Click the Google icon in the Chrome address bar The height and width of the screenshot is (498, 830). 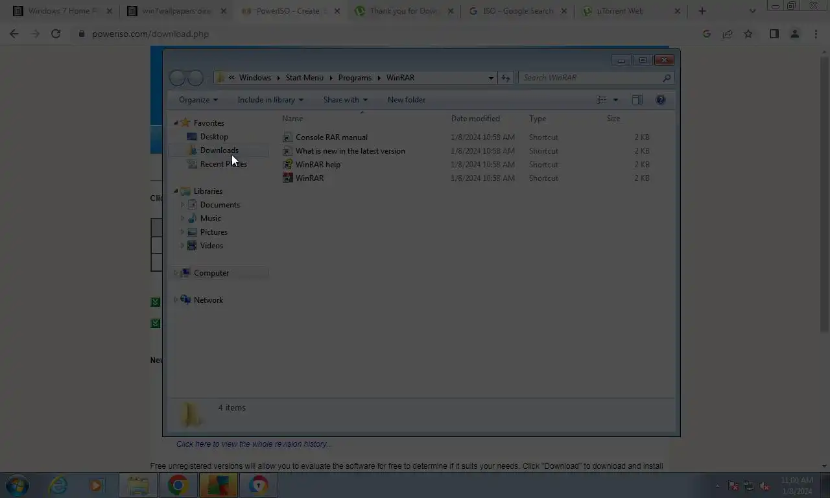point(707,34)
